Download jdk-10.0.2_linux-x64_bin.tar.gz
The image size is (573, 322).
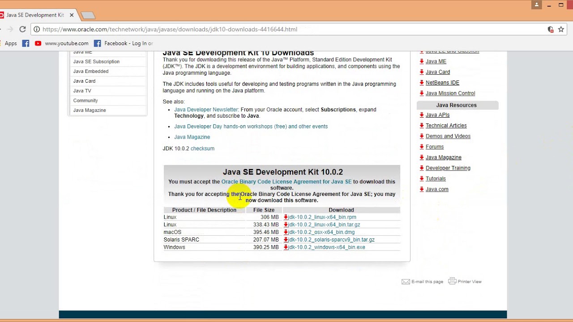point(324,225)
